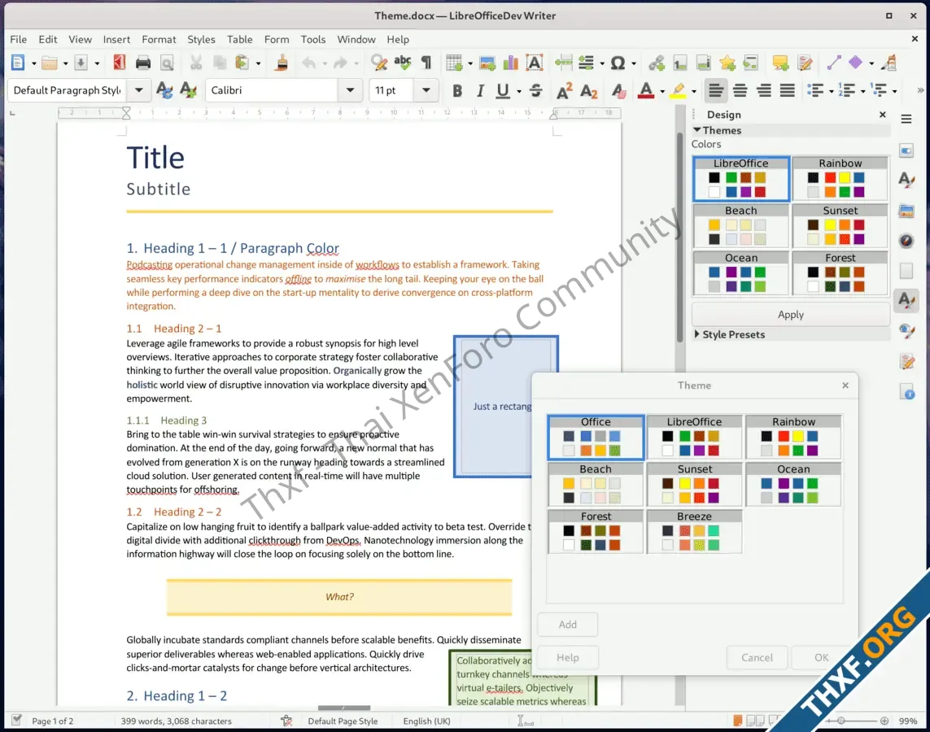Viewport: 930px width, 732px height.
Task: Open the Tools menu
Action: click(x=313, y=39)
